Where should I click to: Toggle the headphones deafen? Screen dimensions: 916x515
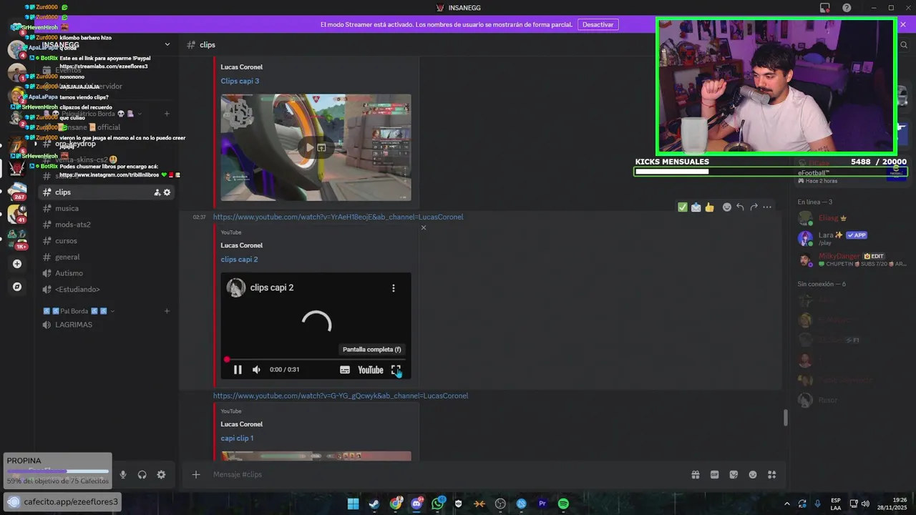coord(142,475)
